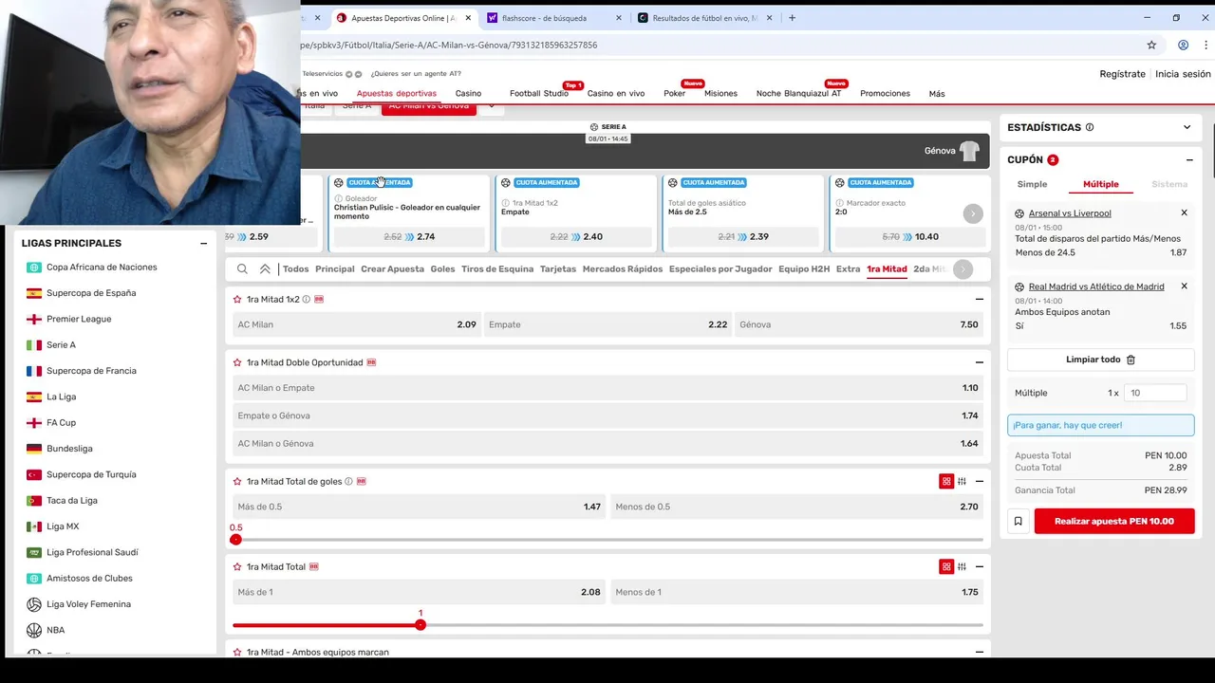Switch to the Tarjetas market tab
This screenshot has height=683, width=1215.
pos(558,269)
